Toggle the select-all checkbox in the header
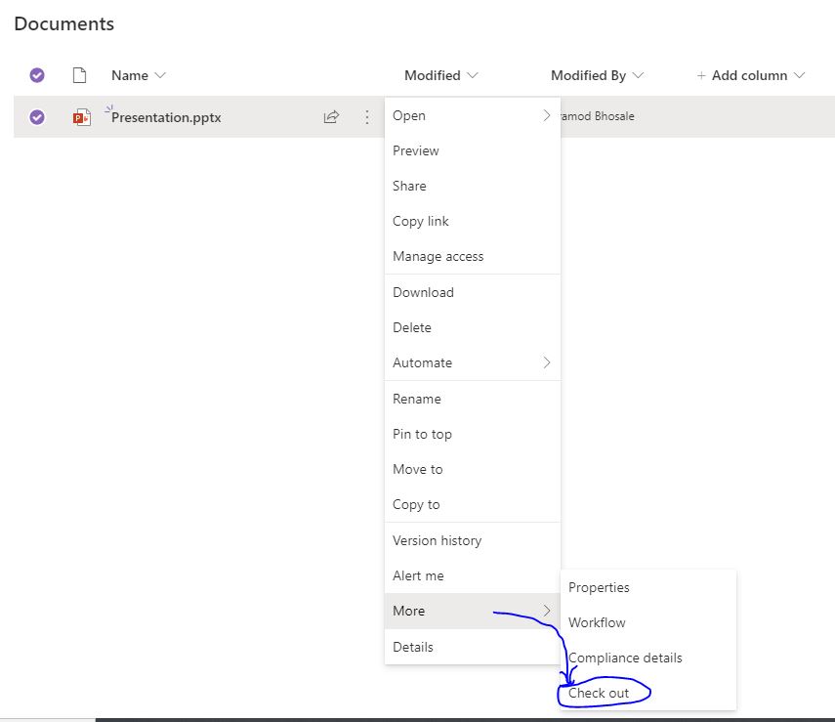The image size is (835, 722). pos(36,75)
